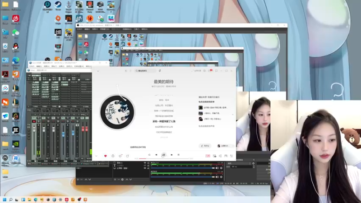The width and height of the screenshot is (361, 203).
Task: Open the QQ penguin desktop icon
Action: [x=16, y=48]
